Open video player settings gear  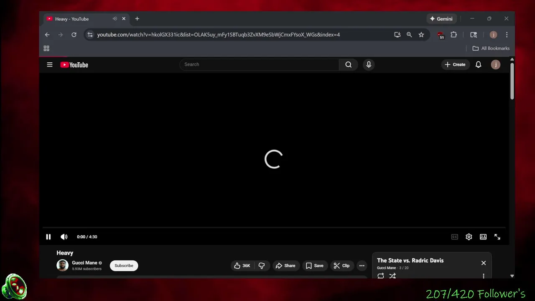pos(469,237)
